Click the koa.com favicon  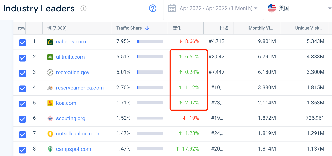(x=50, y=103)
